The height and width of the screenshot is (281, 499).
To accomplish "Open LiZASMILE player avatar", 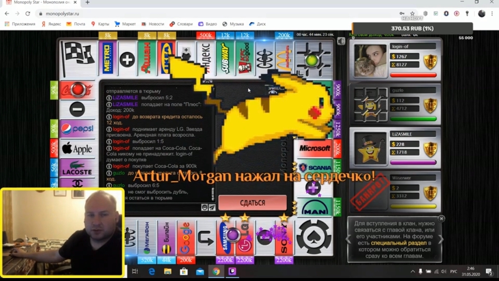I will (x=371, y=148).
